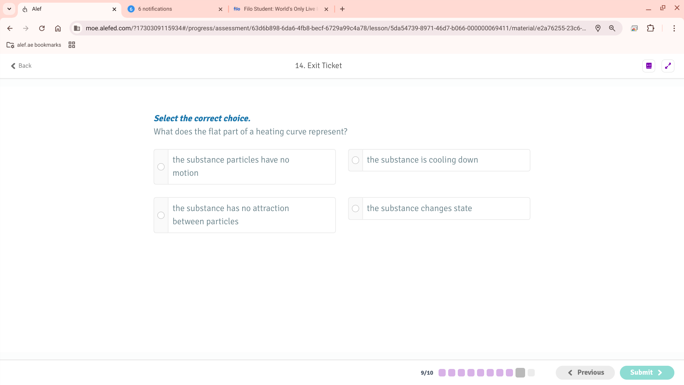684x385 pixels.
Task: Click the last progress square for question 10
Action: point(531,373)
